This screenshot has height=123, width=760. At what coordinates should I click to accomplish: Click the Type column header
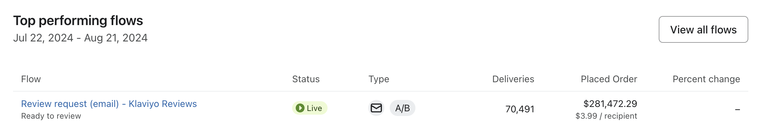click(x=379, y=79)
